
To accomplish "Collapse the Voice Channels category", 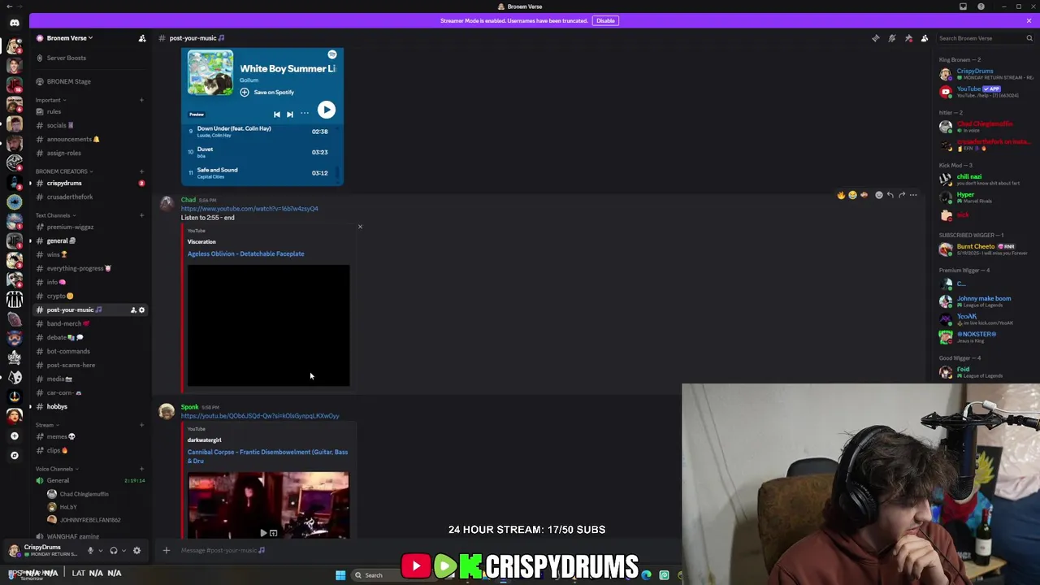I will coord(57,469).
